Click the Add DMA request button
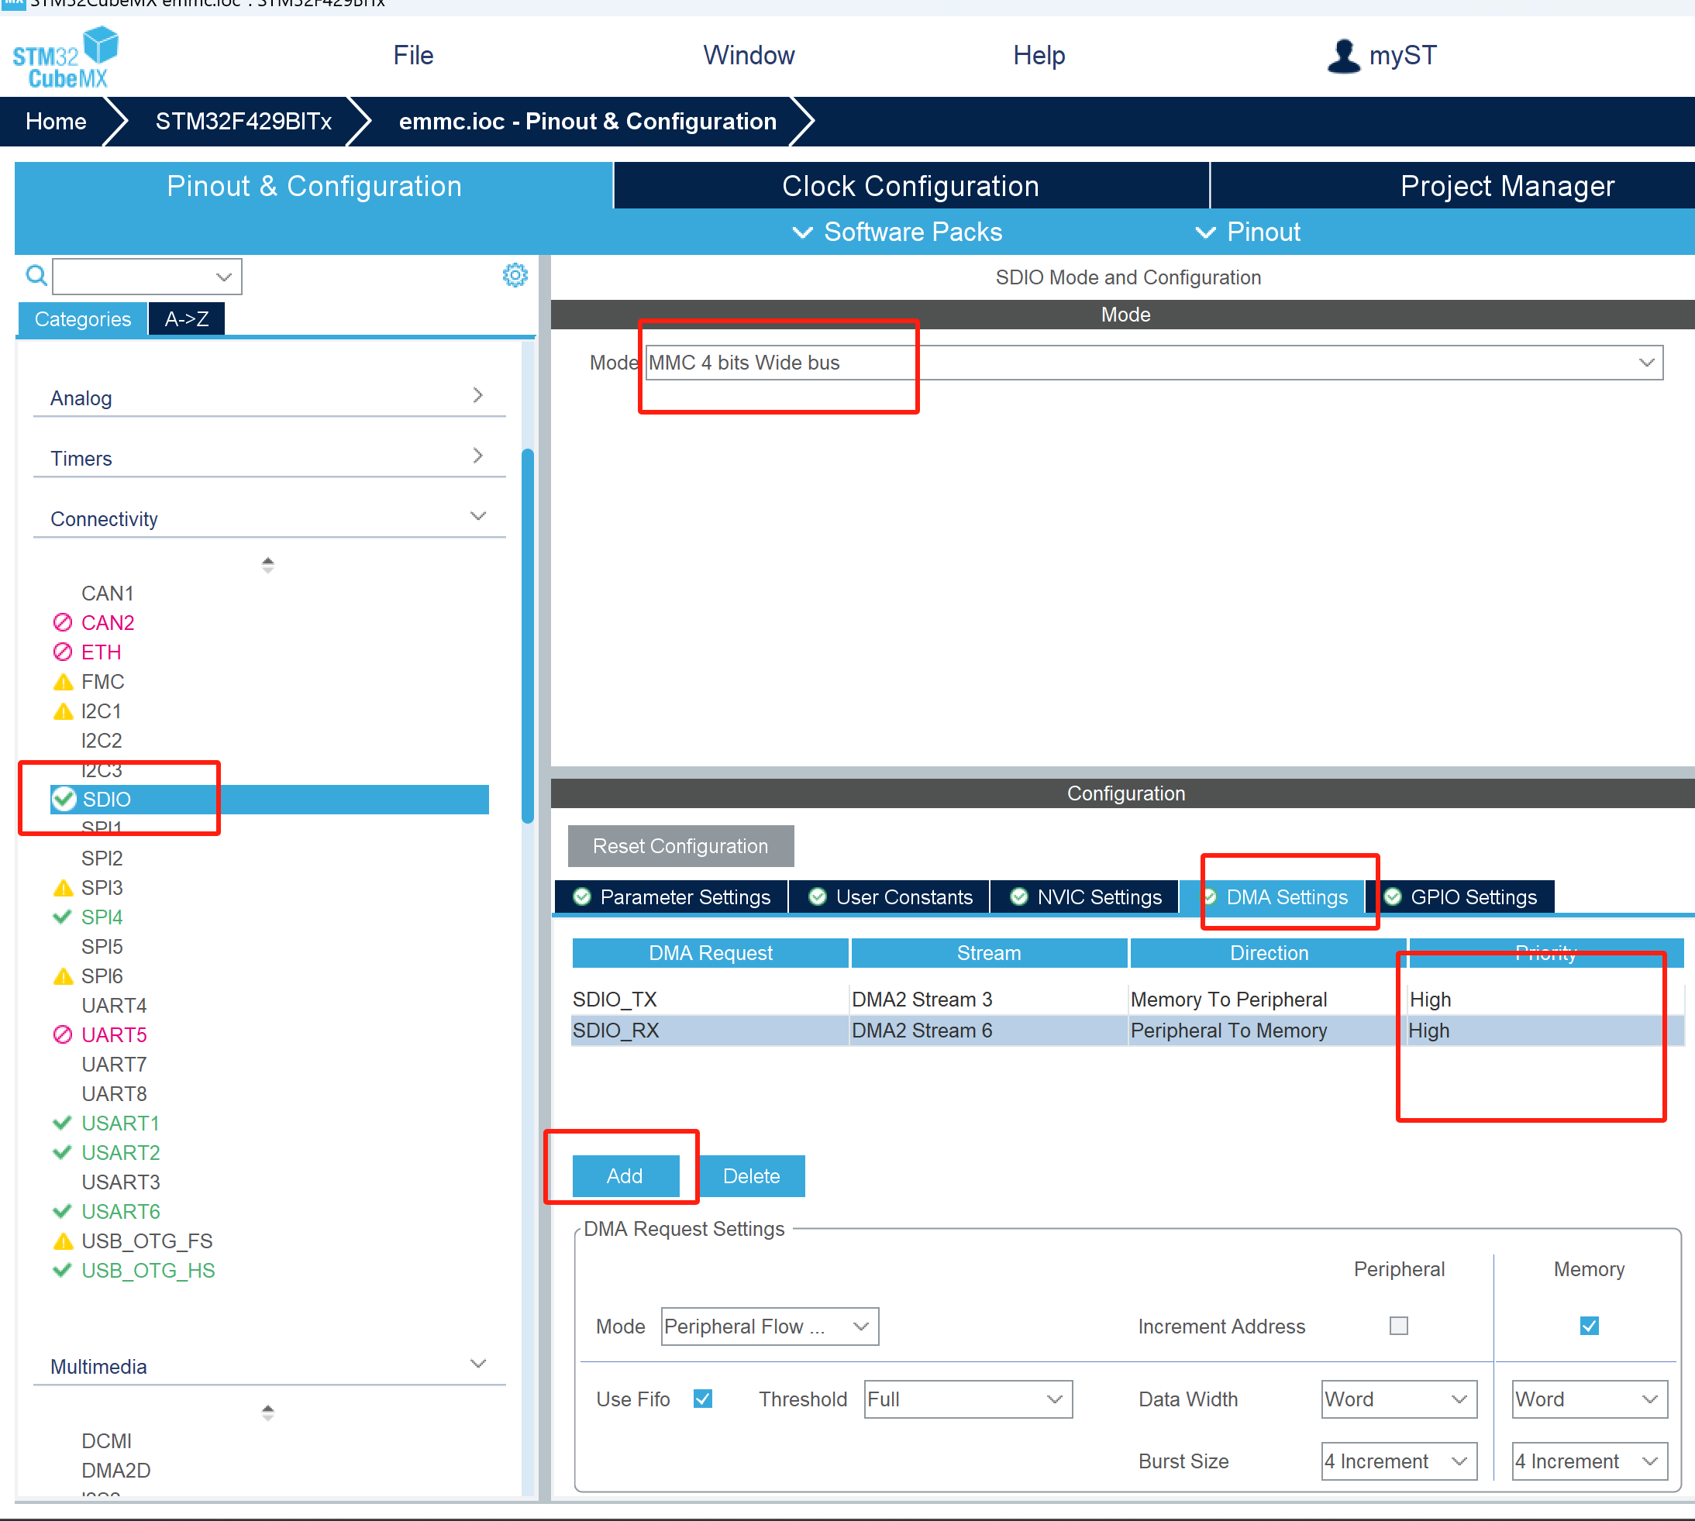Viewport: 1695px width, 1521px height. 625,1176
